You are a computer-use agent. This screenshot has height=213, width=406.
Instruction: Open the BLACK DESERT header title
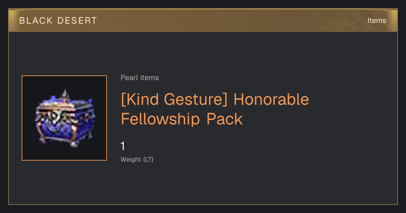[58, 21]
